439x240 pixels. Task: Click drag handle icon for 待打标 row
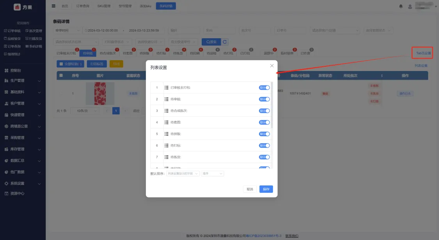tap(166, 145)
